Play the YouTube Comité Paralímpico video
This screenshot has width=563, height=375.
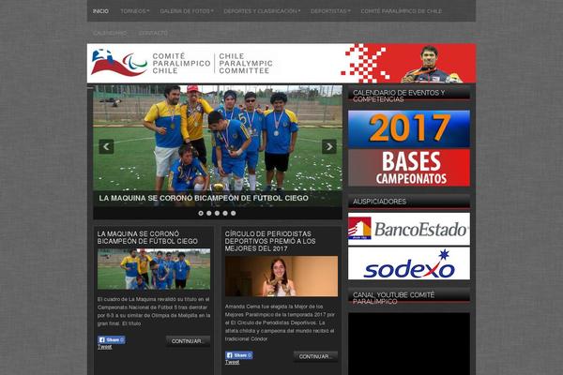409,344
